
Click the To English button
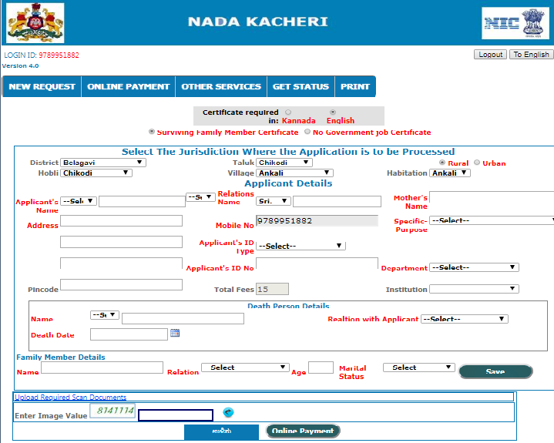click(x=532, y=55)
